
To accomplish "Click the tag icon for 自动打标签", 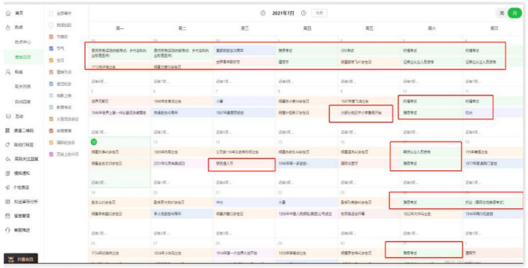I will [x=7, y=145].
